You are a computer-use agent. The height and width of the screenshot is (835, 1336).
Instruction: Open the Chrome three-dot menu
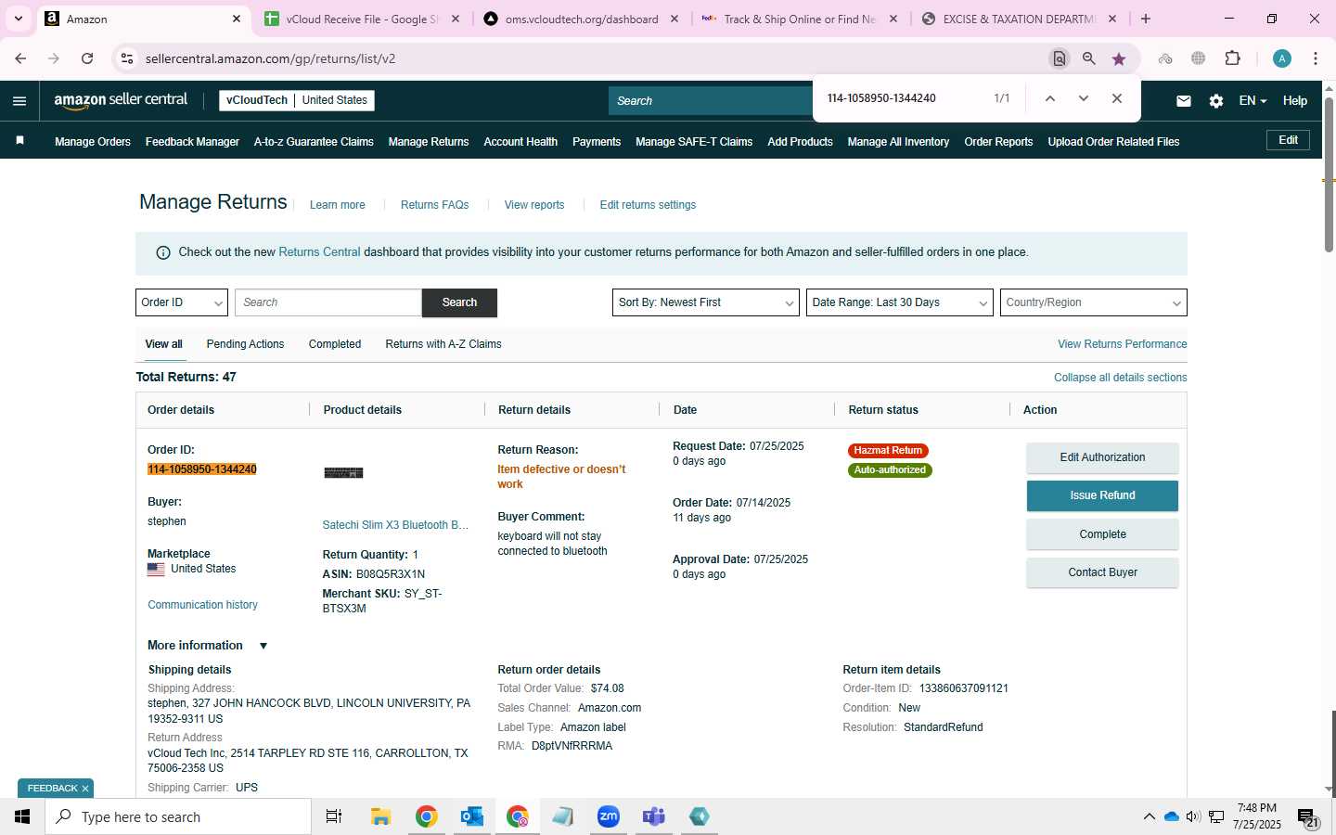(1316, 58)
